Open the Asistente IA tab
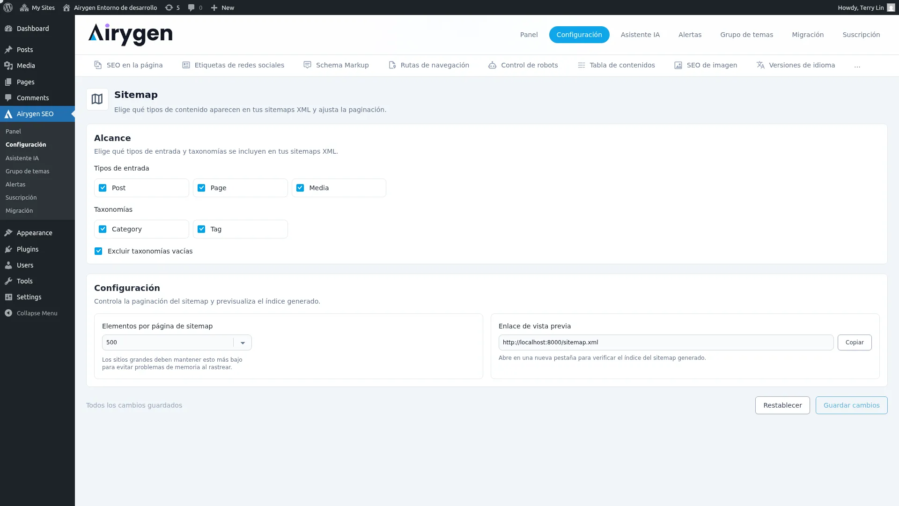899x506 pixels. 640,35
